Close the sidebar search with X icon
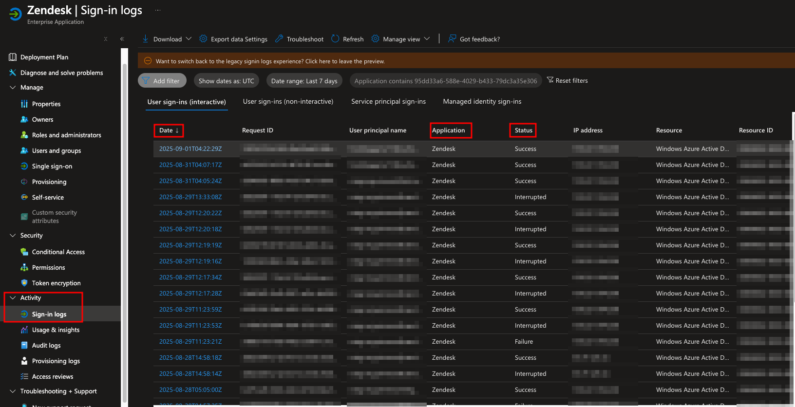Viewport: 795px width, 407px height. (x=106, y=39)
